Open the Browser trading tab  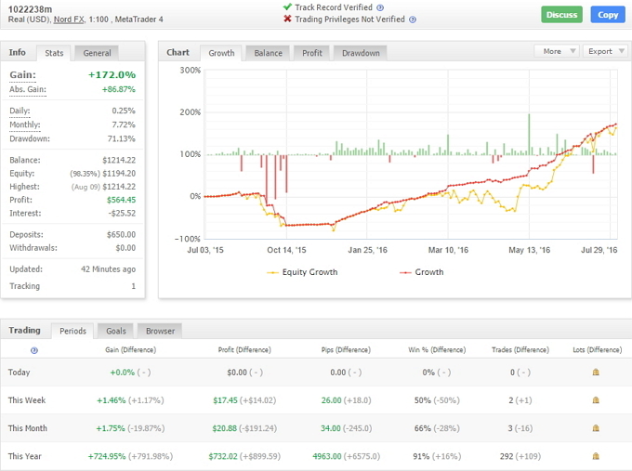[160, 331]
